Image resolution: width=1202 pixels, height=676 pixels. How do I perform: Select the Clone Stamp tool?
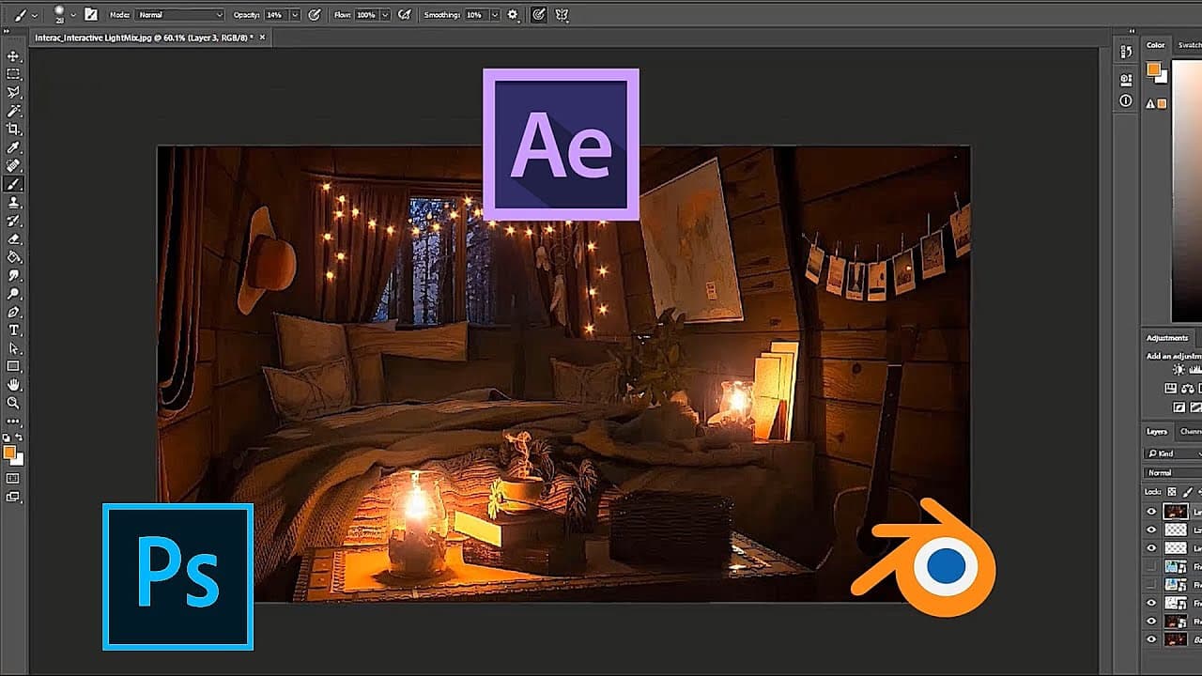click(x=14, y=202)
